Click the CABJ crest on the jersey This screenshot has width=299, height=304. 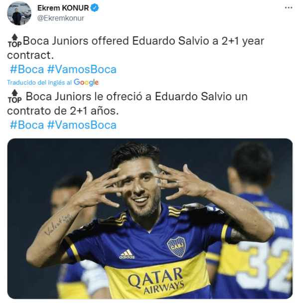(176, 247)
